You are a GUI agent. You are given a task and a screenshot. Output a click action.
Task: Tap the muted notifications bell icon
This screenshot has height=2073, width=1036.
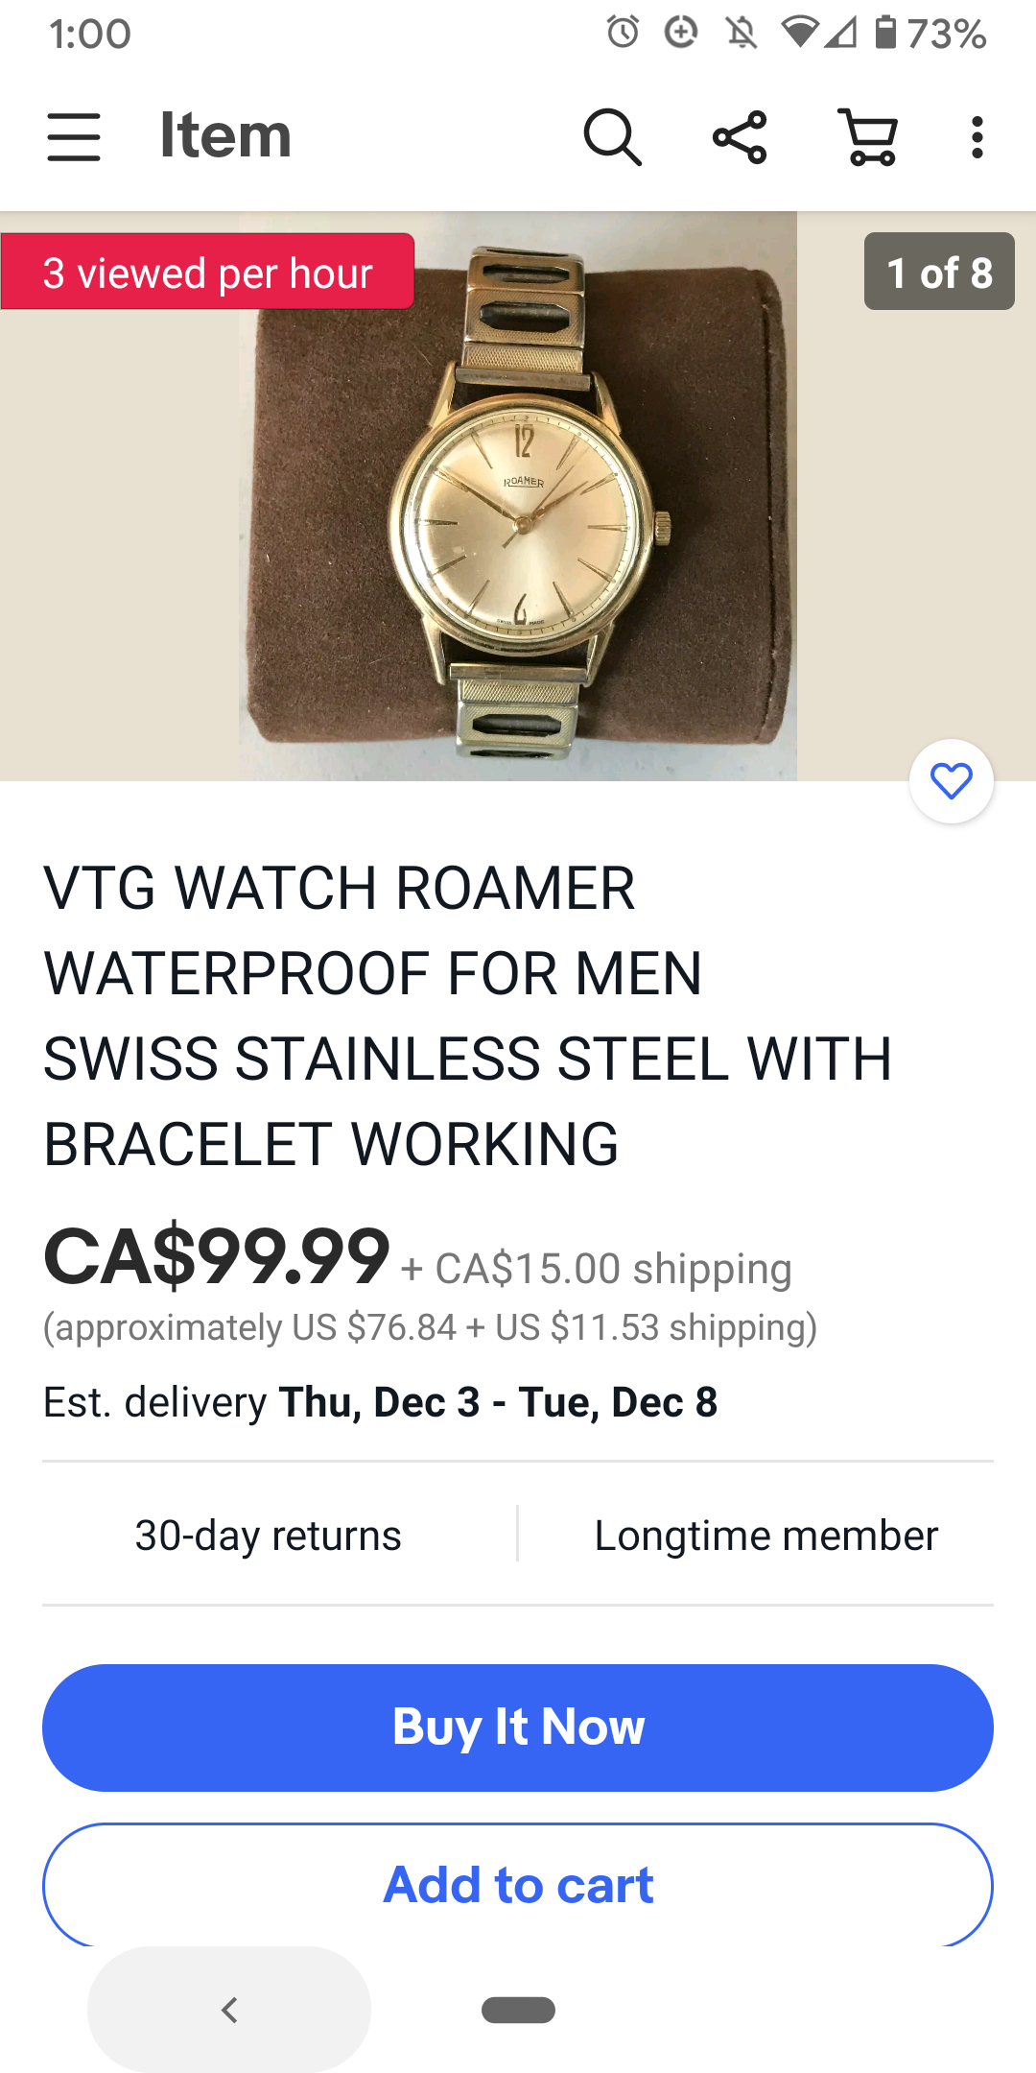pyautogui.click(x=741, y=34)
